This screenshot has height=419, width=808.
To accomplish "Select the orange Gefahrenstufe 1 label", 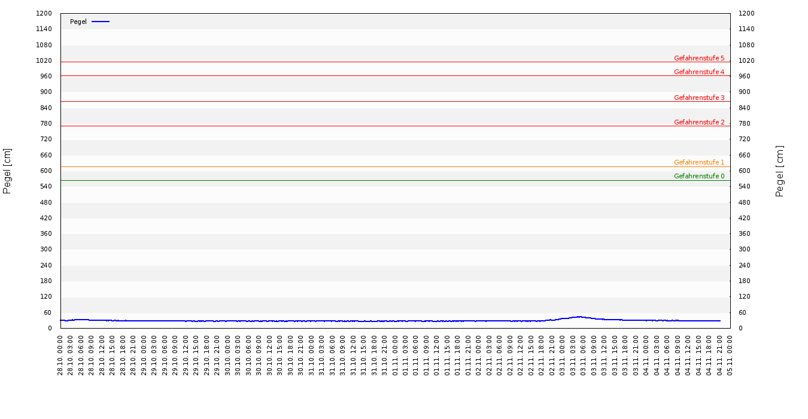I will click(699, 162).
